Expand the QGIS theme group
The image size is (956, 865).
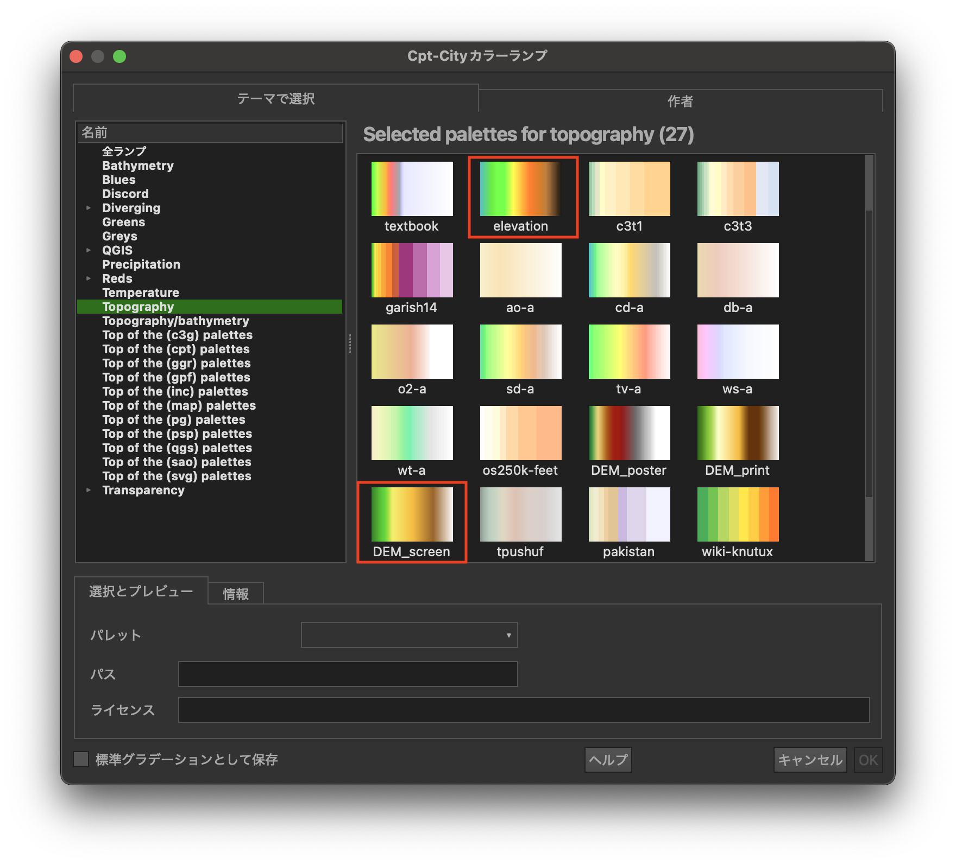click(89, 250)
